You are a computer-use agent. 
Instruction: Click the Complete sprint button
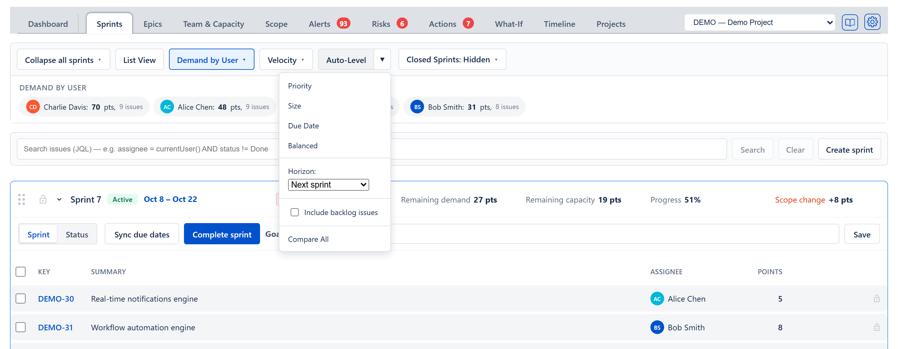click(x=222, y=234)
